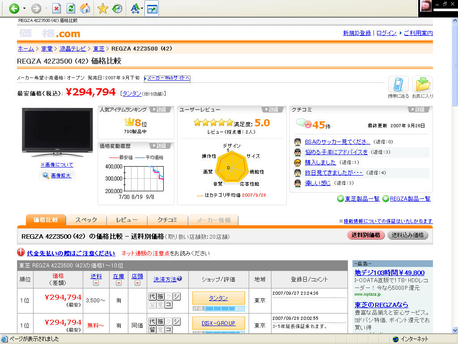
Task: Sort by 在庫 dropdown arrow
Action: 119,283
